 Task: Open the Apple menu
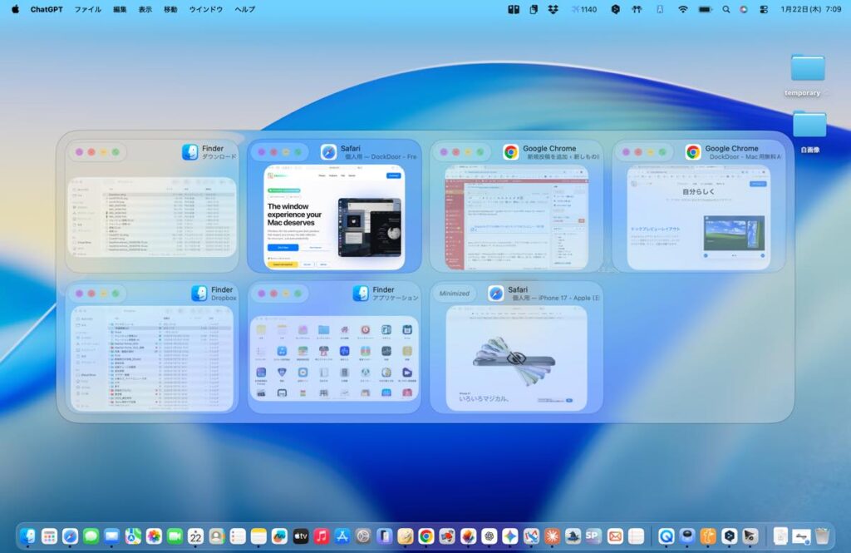pos(15,9)
